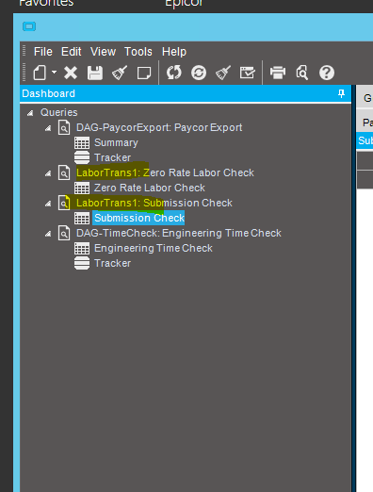Select Tracker under Paycor Export
The width and height of the screenshot is (373, 492).
(x=112, y=157)
